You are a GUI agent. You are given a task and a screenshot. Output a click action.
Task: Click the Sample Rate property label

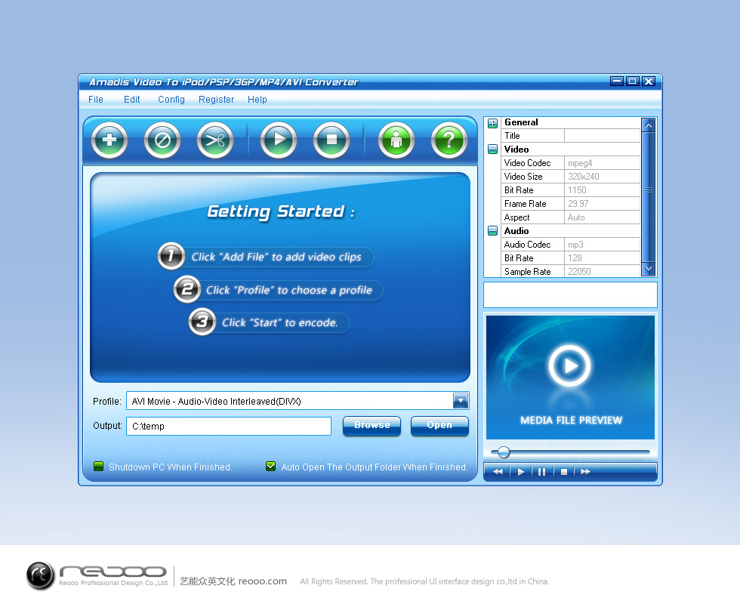528,272
